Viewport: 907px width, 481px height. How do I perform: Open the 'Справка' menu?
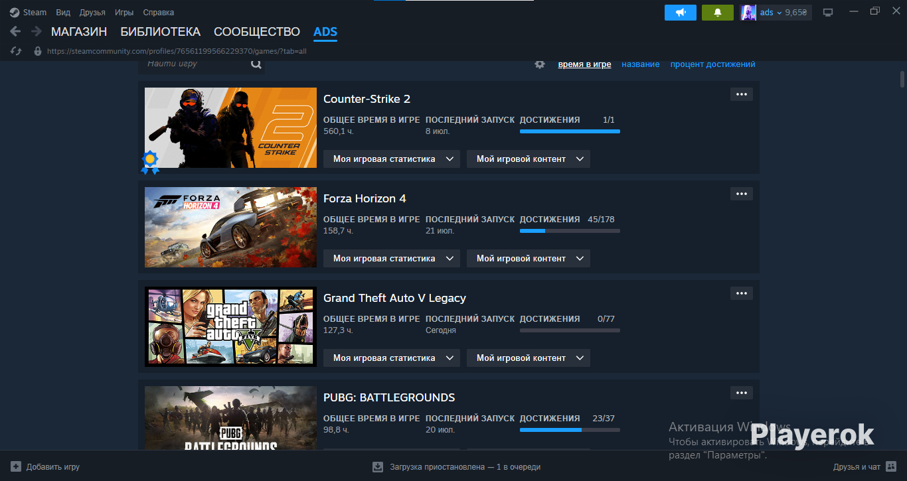coord(158,13)
